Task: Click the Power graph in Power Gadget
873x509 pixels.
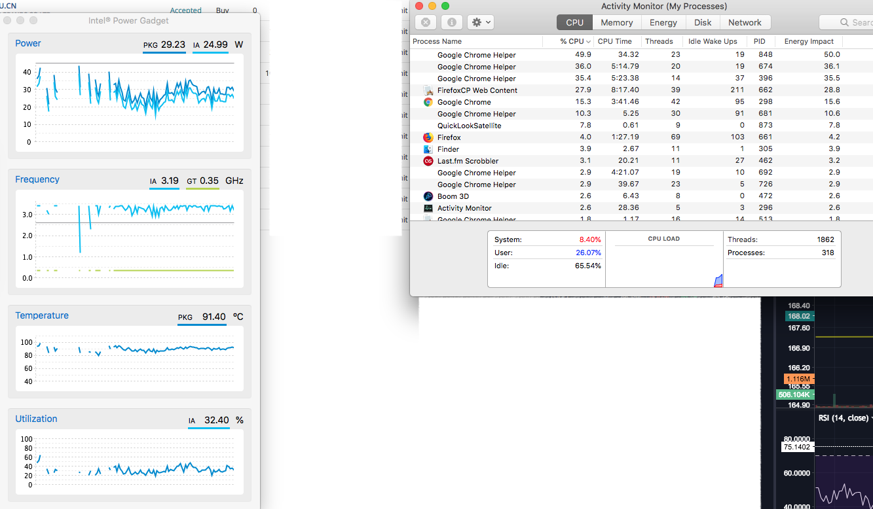Action: [x=130, y=103]
